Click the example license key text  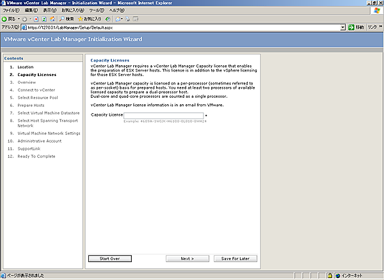click(x=165, y=121)
